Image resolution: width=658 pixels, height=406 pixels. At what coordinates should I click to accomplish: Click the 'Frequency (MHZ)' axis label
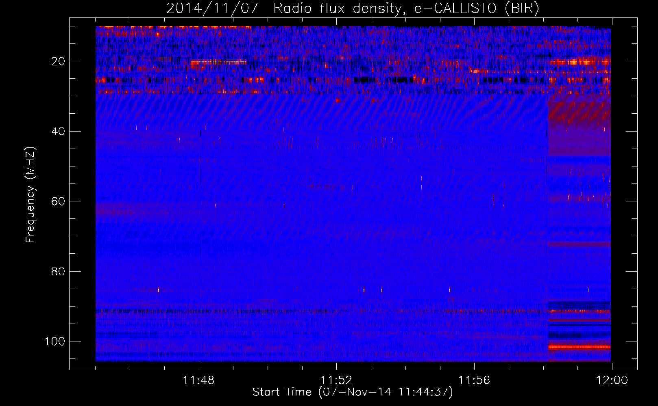click(x=31, y=195)
